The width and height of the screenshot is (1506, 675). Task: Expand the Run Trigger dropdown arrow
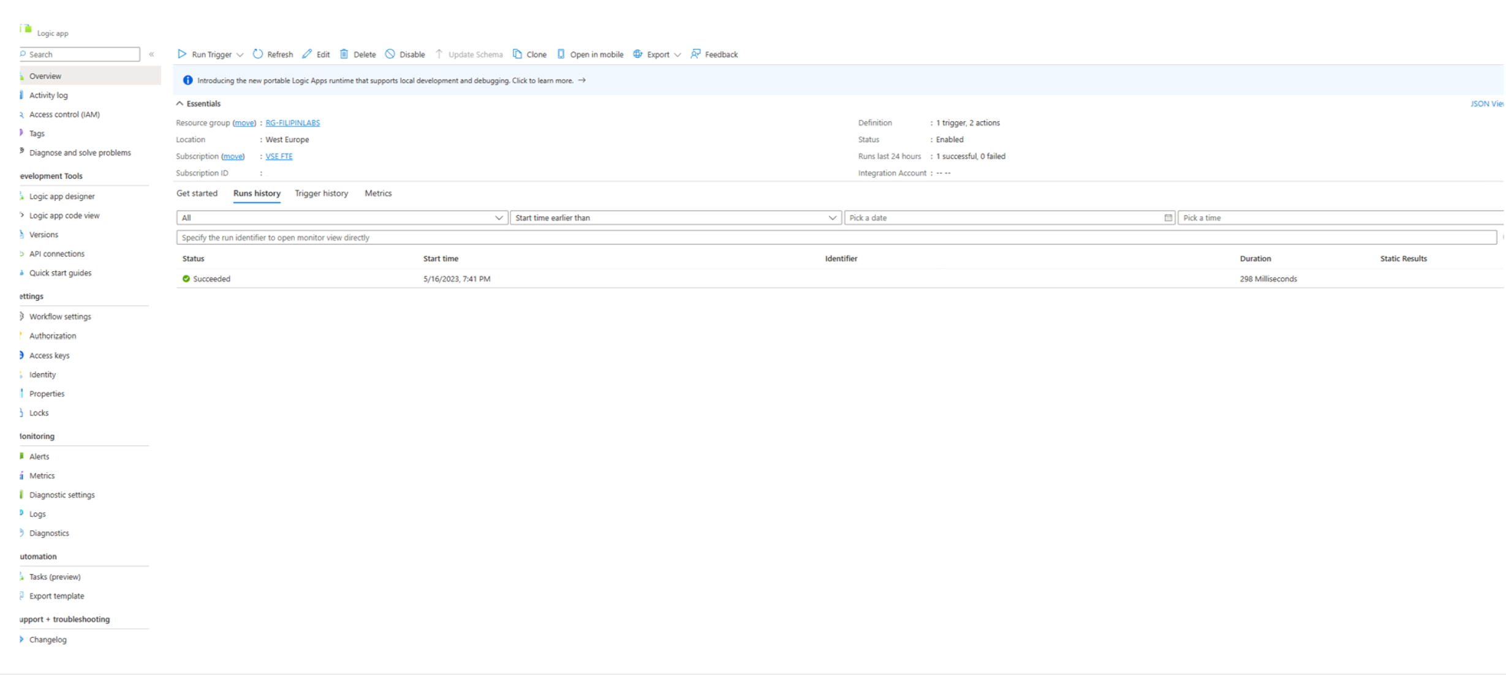pyautogui.click(x=240, y=55)
